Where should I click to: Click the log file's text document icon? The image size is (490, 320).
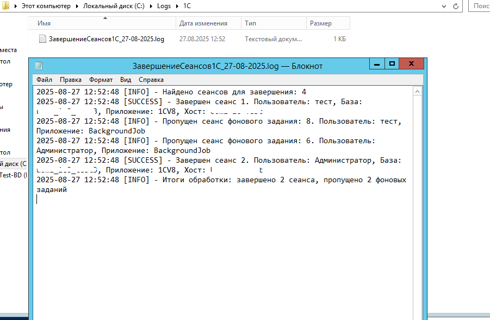[42, 39]
